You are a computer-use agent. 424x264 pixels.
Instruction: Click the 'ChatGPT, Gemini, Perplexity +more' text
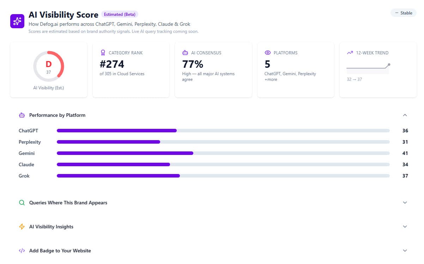tap(290, 77)
